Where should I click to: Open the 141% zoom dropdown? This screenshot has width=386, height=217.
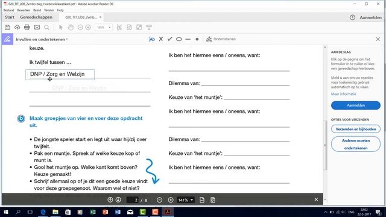coord(185,200)
